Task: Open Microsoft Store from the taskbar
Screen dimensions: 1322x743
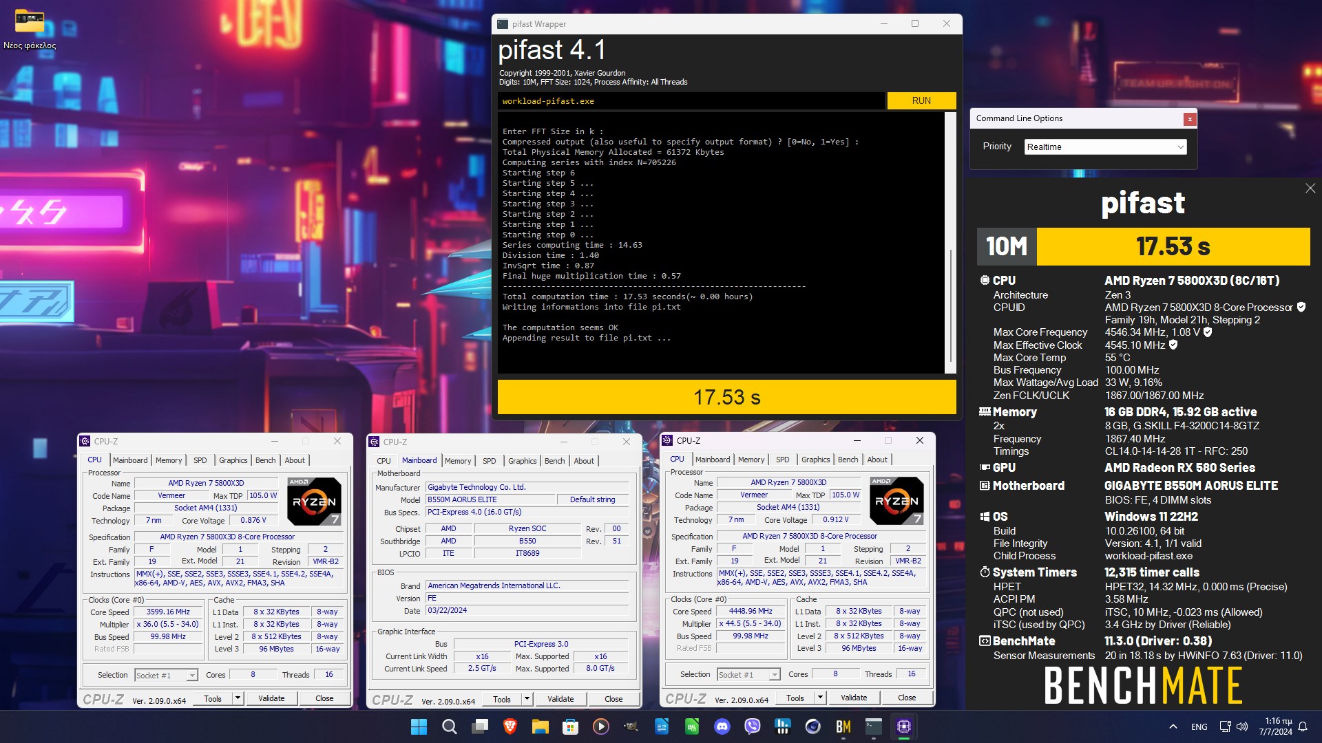Action: (570, 726)
